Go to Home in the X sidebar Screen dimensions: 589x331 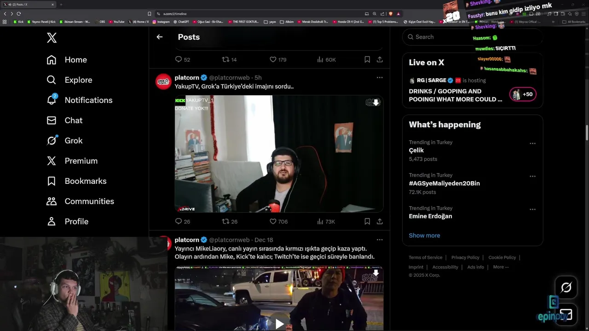[x=67, y=60]
